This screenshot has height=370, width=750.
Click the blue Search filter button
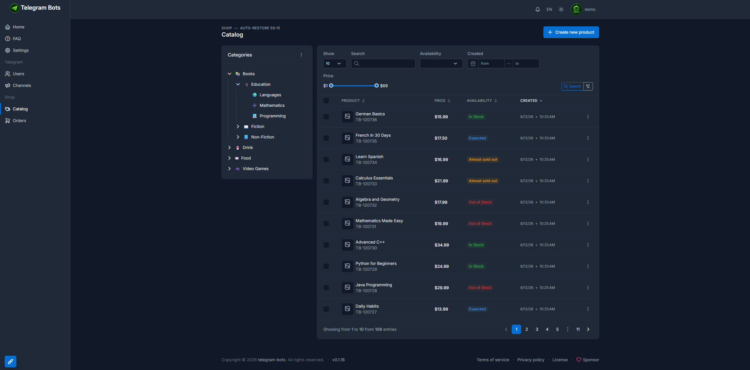click(572, 86)
